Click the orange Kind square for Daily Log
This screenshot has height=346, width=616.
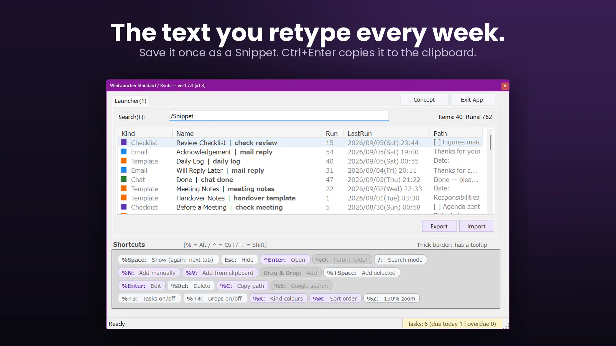pyautogui.click(x=124, y=161)
